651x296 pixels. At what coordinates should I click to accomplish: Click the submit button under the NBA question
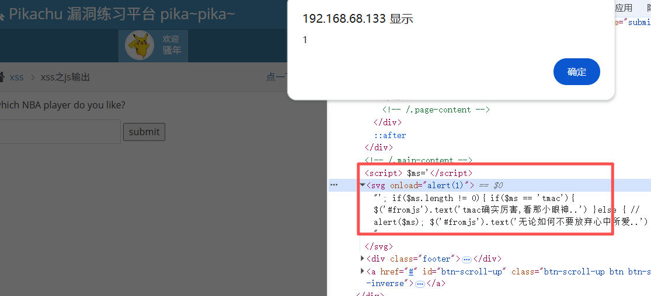pos(144,132)
